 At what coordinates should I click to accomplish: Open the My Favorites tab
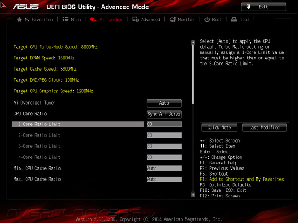[x=35, y=20]
